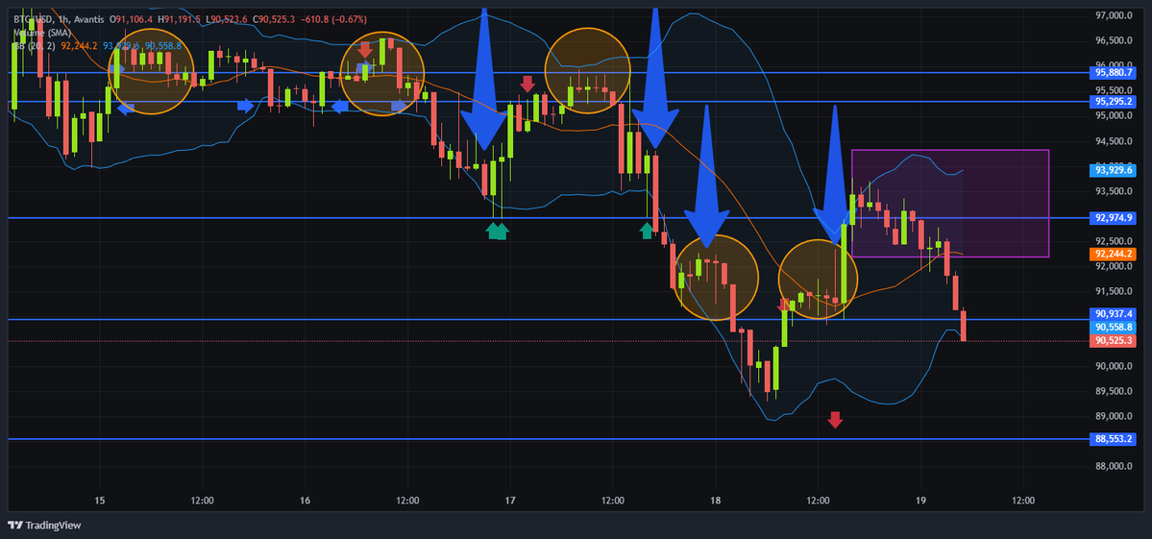The height and width of the screenshot is (539, 1152).
Task: Click the 95,000.0 price scale tick
Action: click(1113, 116)
